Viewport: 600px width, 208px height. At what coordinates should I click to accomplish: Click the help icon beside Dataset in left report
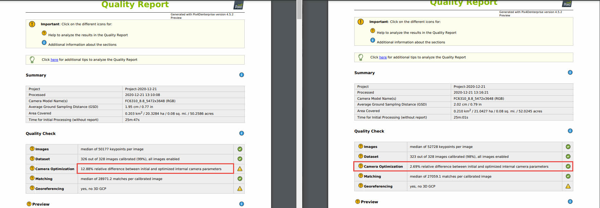coord(32,158)
